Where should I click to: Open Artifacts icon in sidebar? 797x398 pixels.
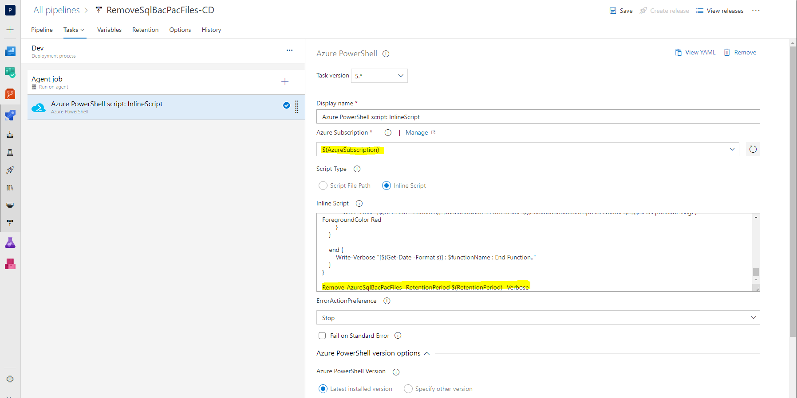[x=10, y=264]
